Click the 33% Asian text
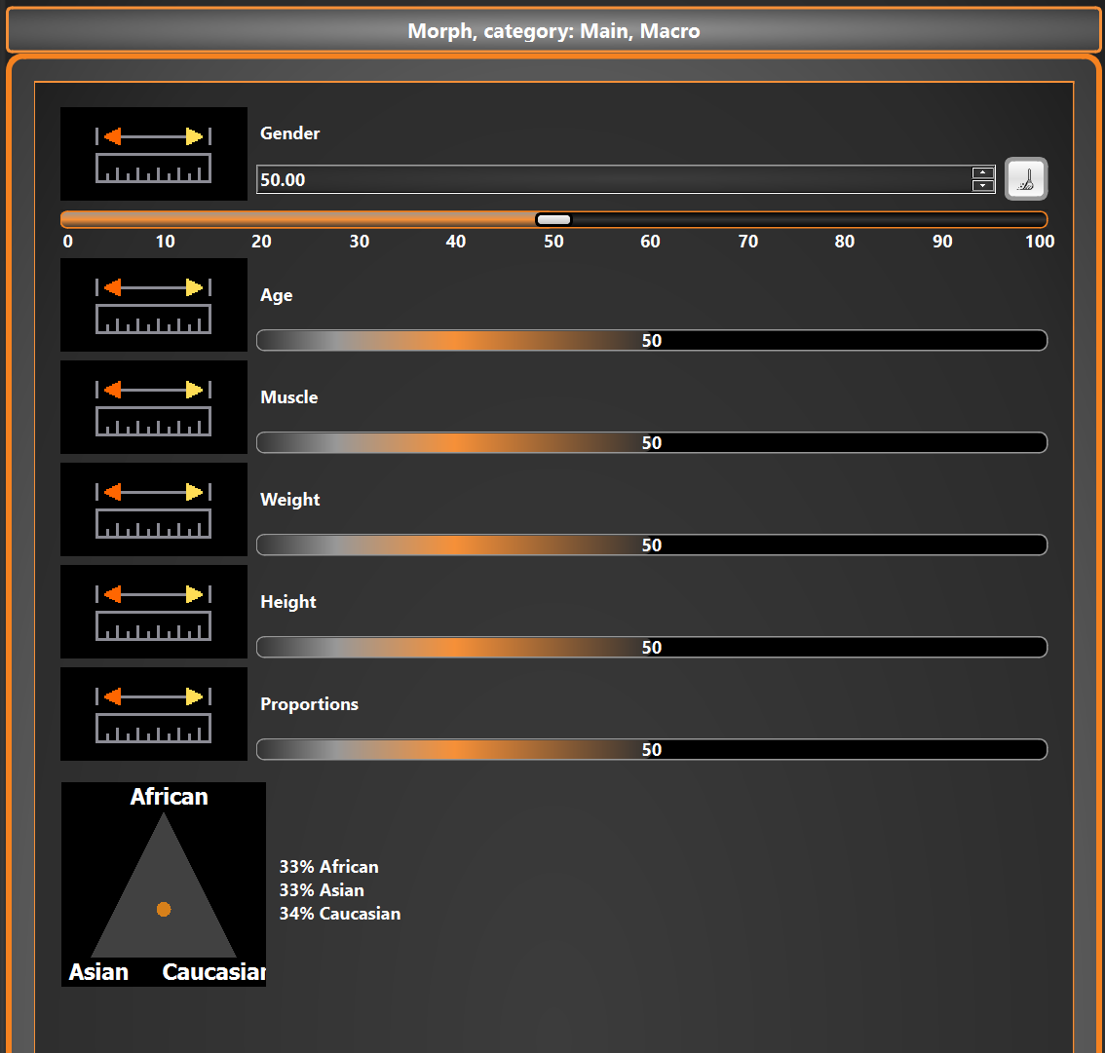Image resolution: width=1105 pixels, height=1053 pixels. click(x=322, y=889)
